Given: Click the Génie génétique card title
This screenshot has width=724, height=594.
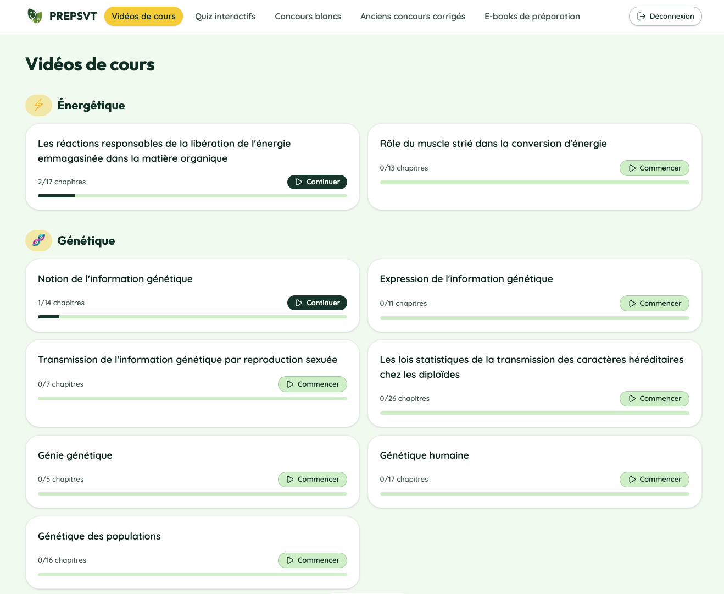Looking at the screenshot, I should (75, 455).
